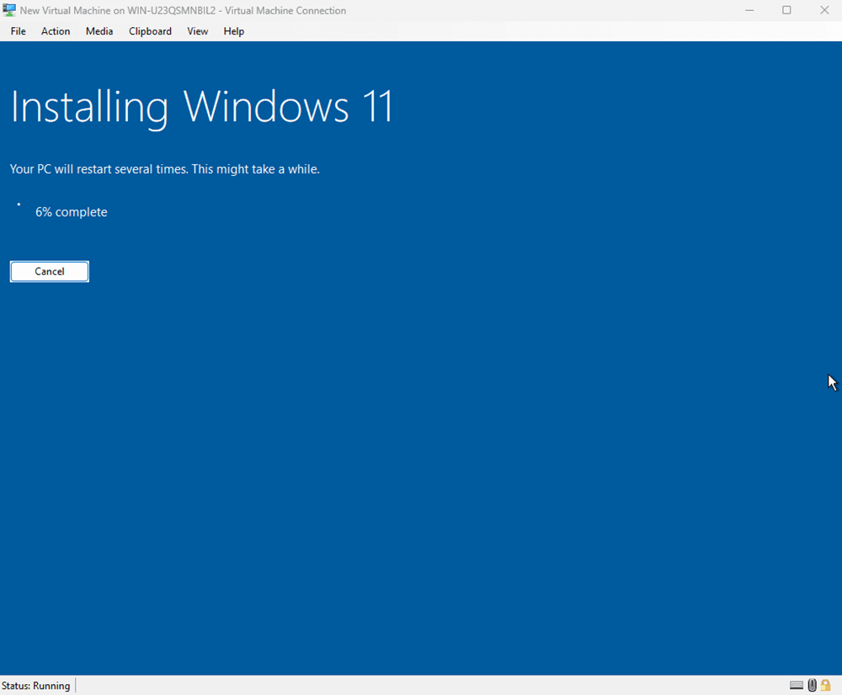The height and width of the screenshot is (695, 842).
Task: Click the padlock security icon in status bar
Action: [826, 685]
